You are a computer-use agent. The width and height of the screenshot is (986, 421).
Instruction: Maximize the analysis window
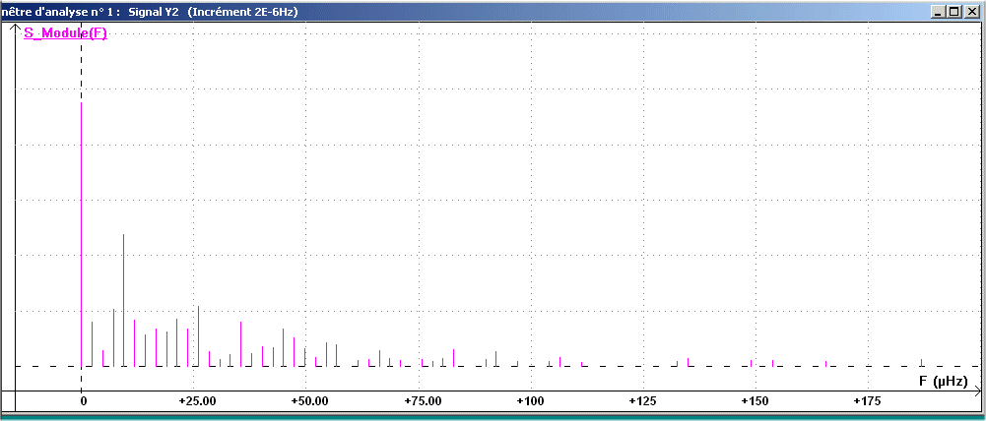(953, 11)
